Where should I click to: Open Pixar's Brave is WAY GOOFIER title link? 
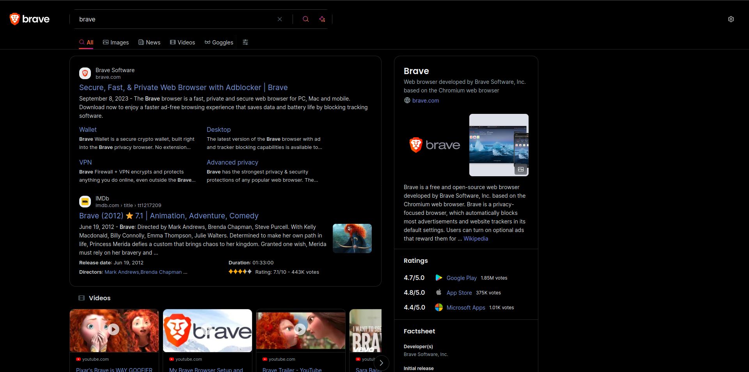(x=114, y=369)
